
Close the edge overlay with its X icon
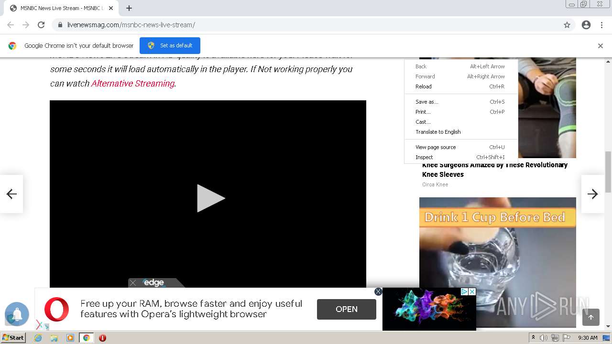pyautogui.click(x=133, y=283)
